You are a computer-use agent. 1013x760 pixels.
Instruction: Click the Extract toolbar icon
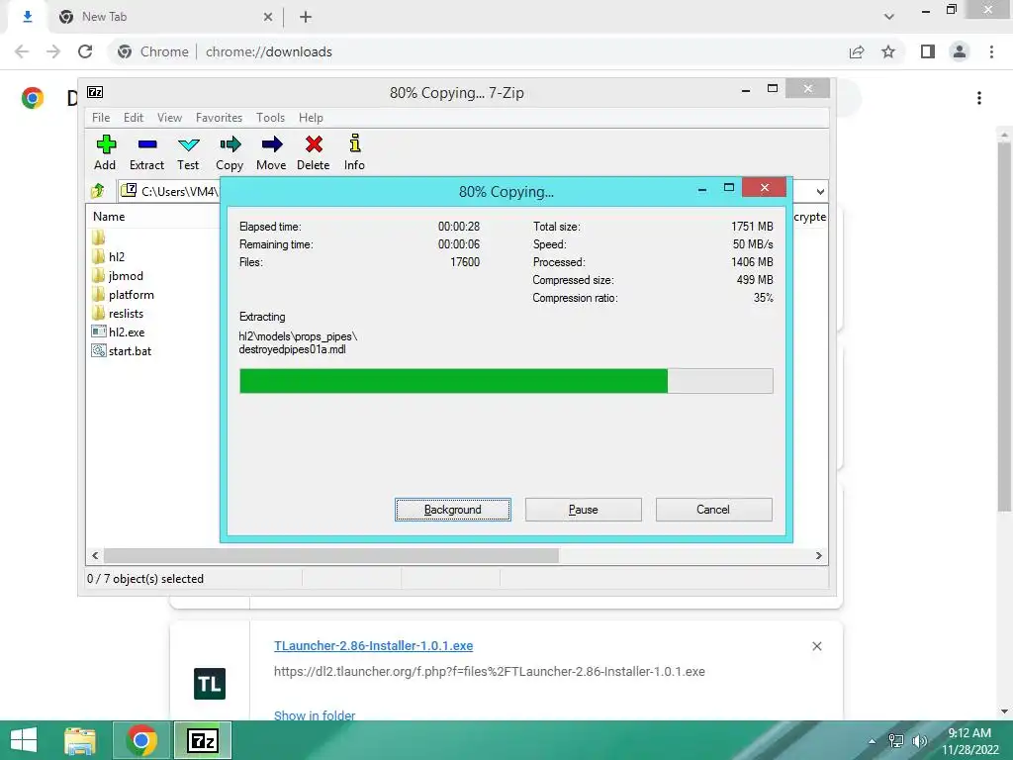(x=146, y=152)
